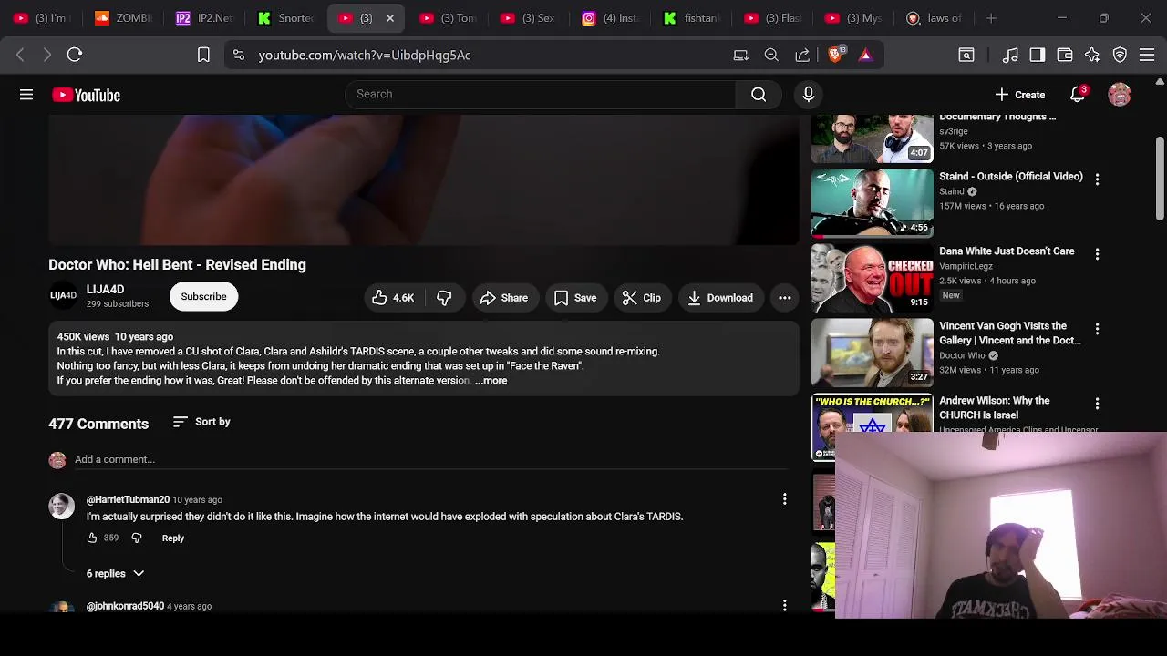1167x656 pixels.
Task: Open the Create menu button
Action: click(1020, 95)
